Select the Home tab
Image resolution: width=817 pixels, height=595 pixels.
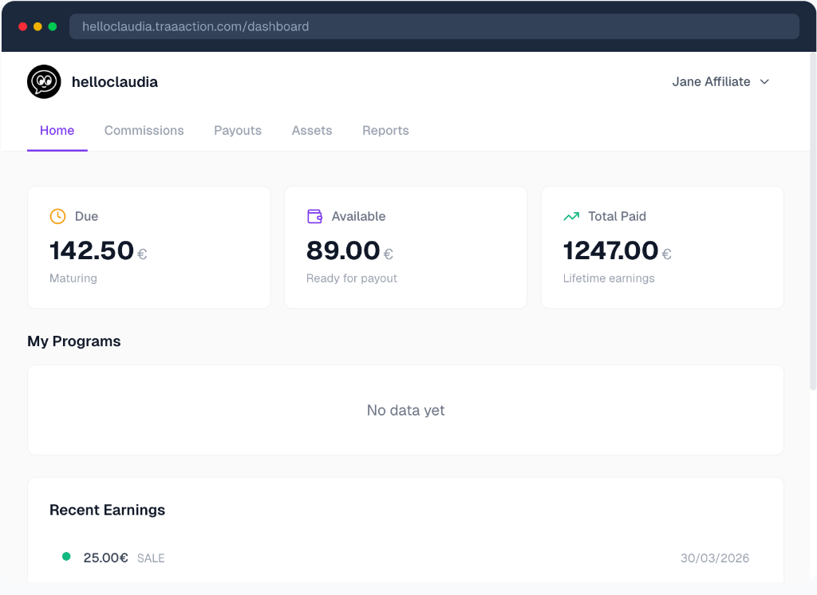[57, 130]
